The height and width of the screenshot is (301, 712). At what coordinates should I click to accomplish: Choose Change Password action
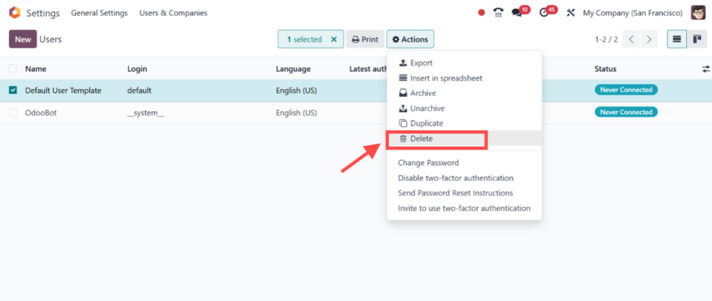464,163
